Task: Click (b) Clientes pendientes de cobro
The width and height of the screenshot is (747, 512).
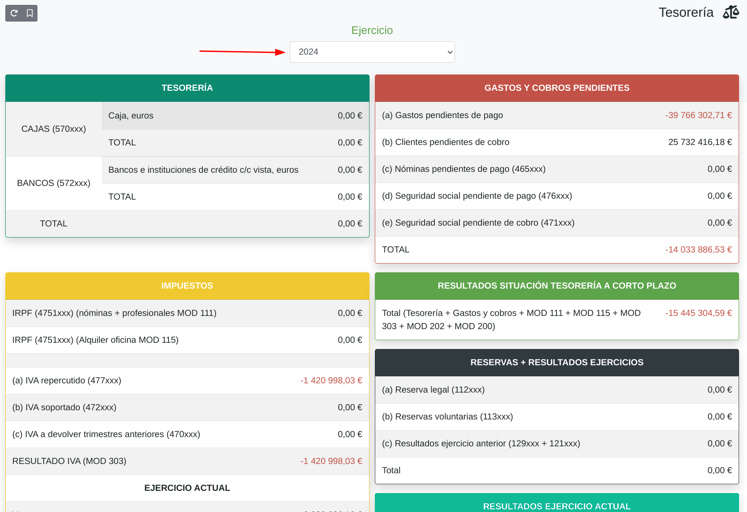Action: click(x=445, y=142)
